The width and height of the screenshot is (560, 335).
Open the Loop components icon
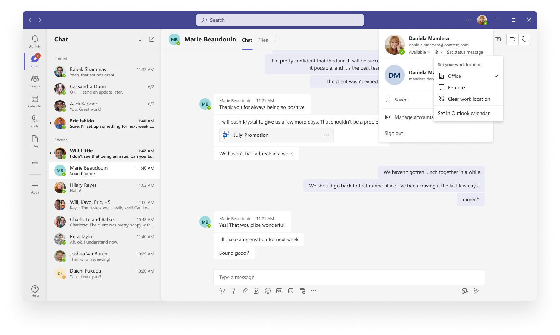pos(256,291)
